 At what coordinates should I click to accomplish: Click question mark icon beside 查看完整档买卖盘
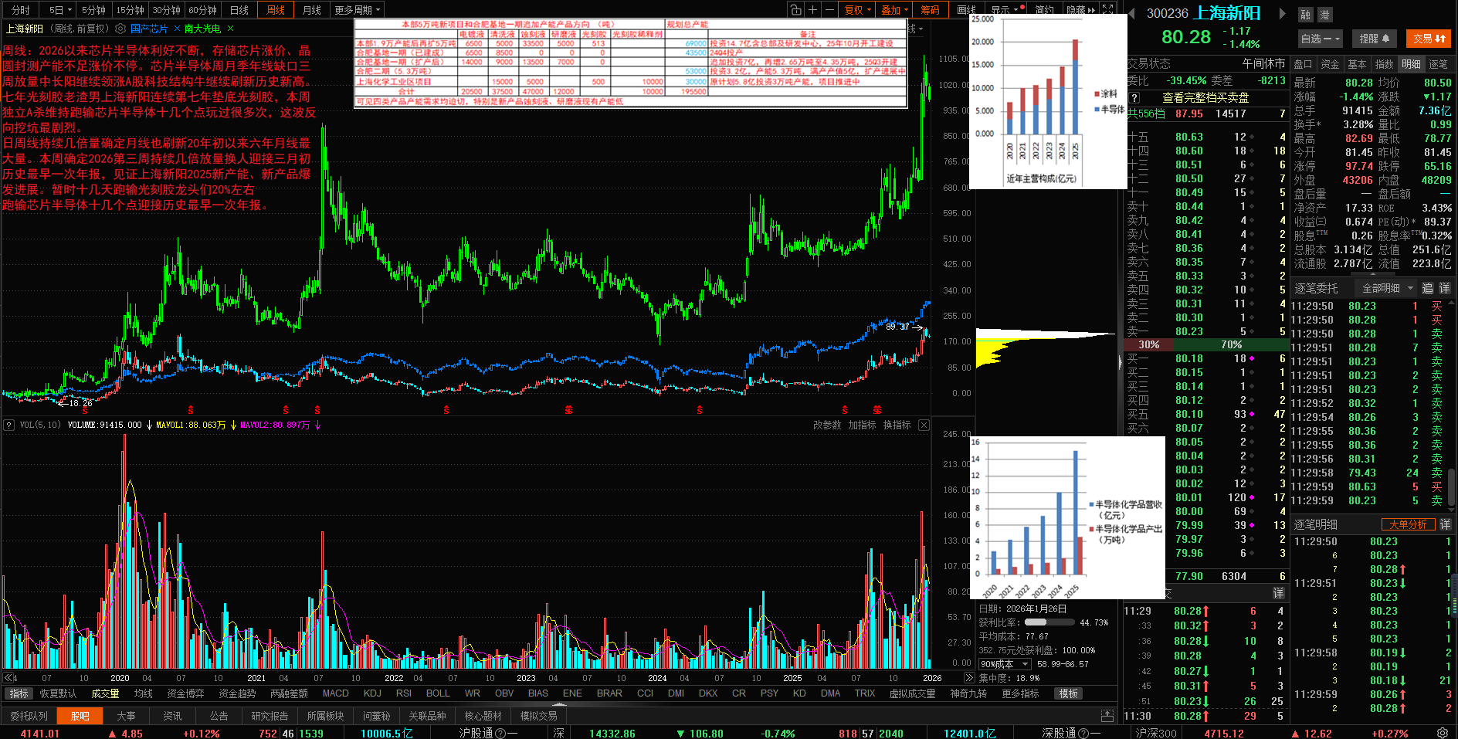click(1134, 97)
